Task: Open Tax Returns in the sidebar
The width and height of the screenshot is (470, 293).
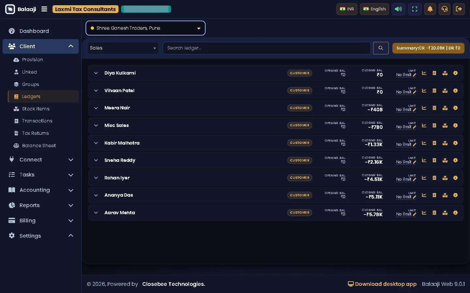Action: [43, 133]
